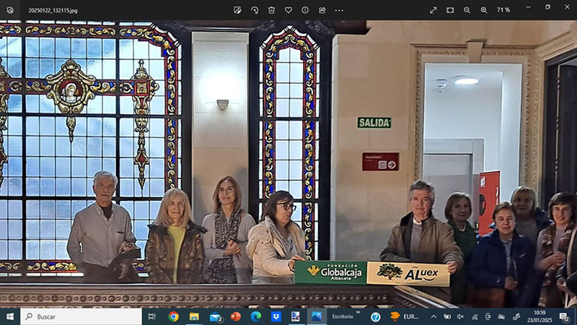577x325 pixels.
Task: Open Task View on taskbar
Action: [x=152, y=316]
